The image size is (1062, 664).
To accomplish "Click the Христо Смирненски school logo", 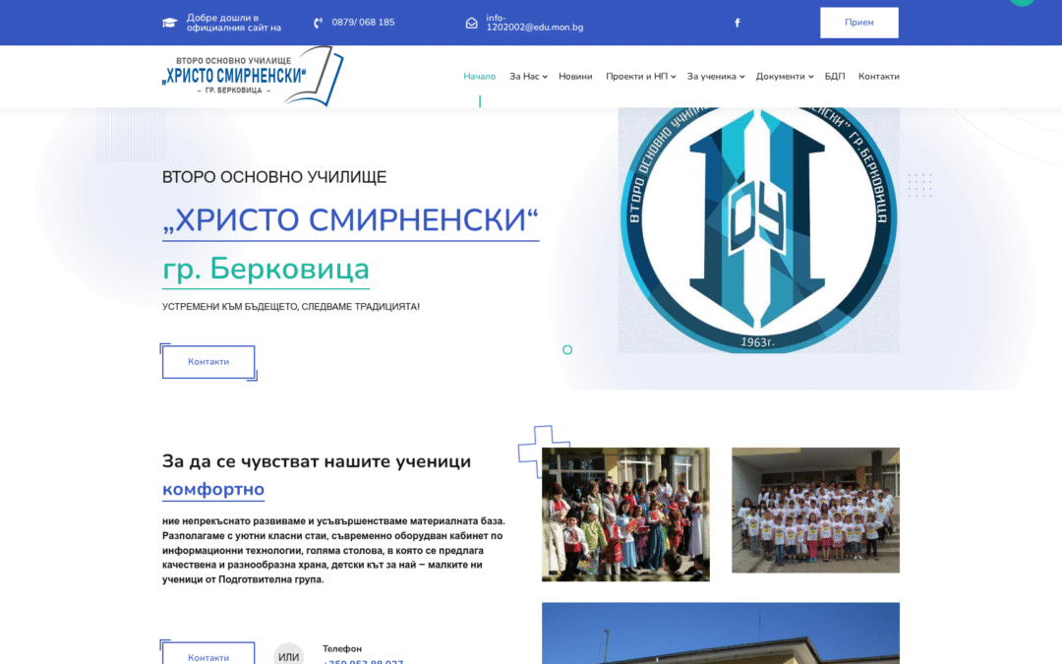I will [253, 76].
